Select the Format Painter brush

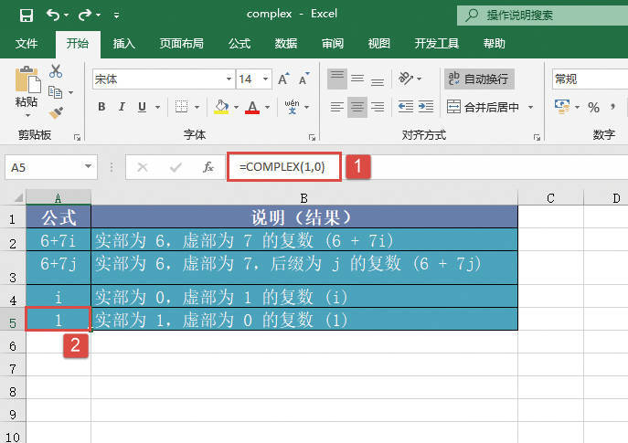56,112
